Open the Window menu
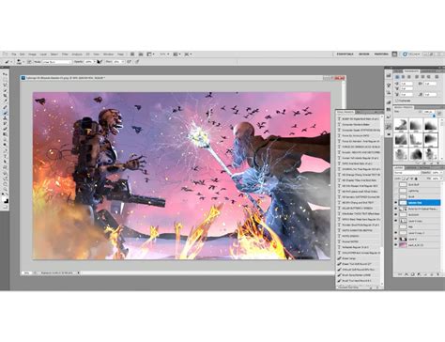This screenshot has height=342, width=445. coord(108,54)
